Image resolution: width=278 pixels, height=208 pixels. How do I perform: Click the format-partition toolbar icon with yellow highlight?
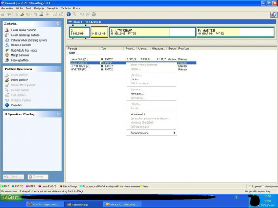(41, 14)
